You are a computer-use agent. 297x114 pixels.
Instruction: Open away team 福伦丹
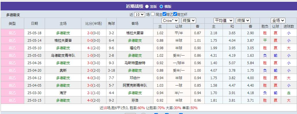pos(135,48)
